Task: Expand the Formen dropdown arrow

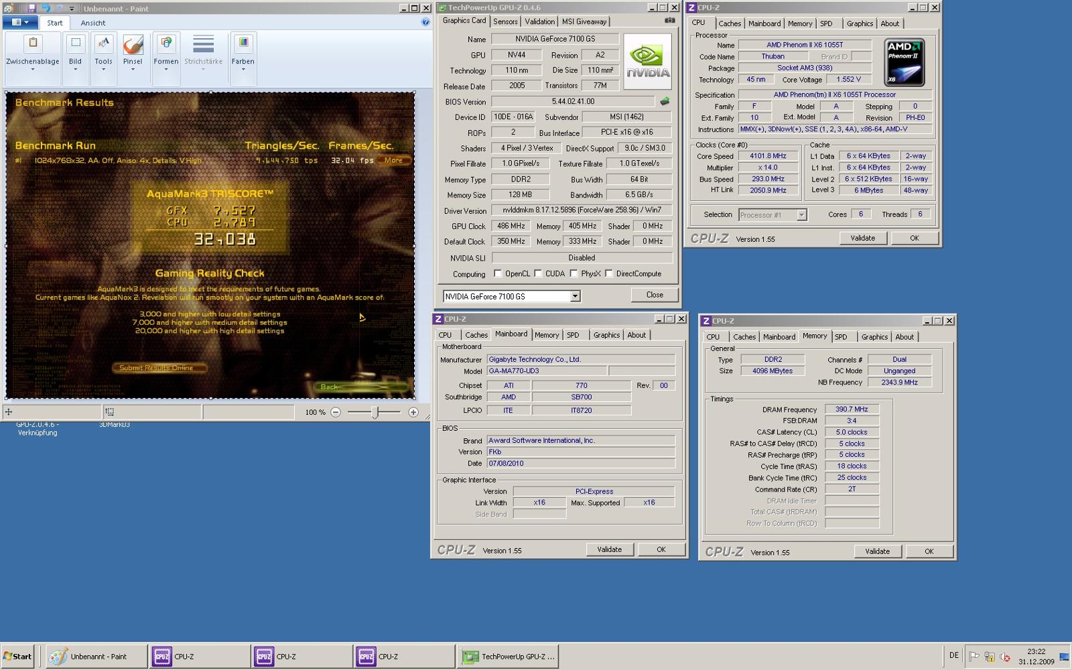Action: pos(165,69)
